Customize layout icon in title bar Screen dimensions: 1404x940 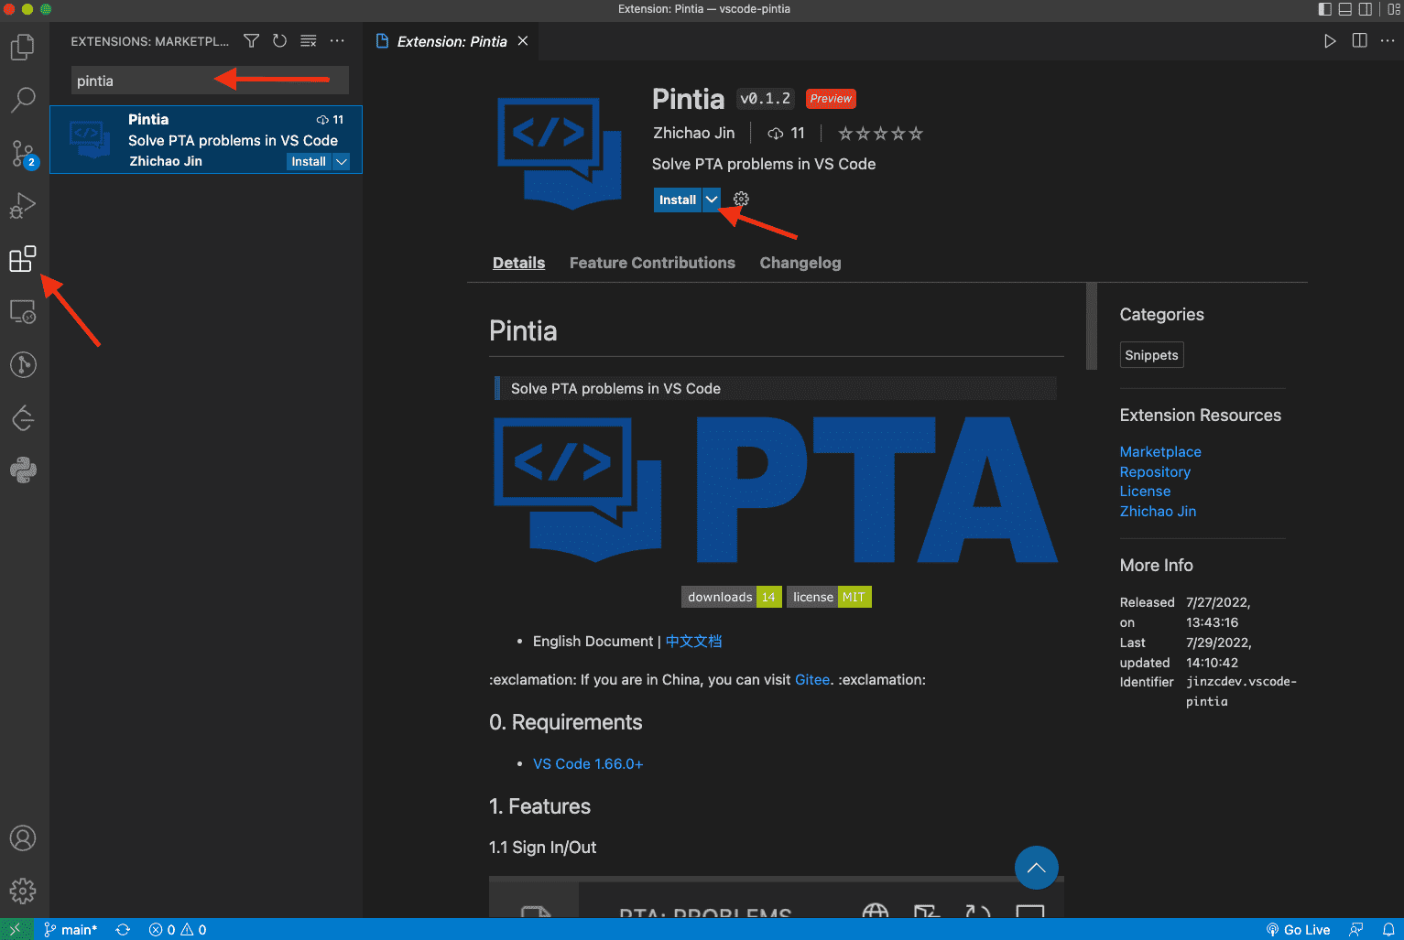(1394, 9)
